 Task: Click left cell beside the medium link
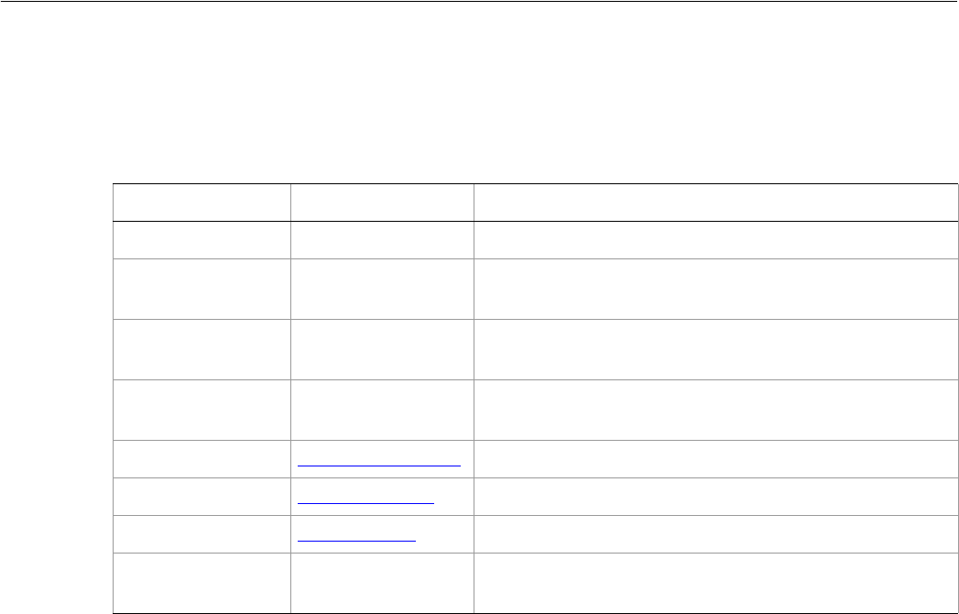point(201,496)
